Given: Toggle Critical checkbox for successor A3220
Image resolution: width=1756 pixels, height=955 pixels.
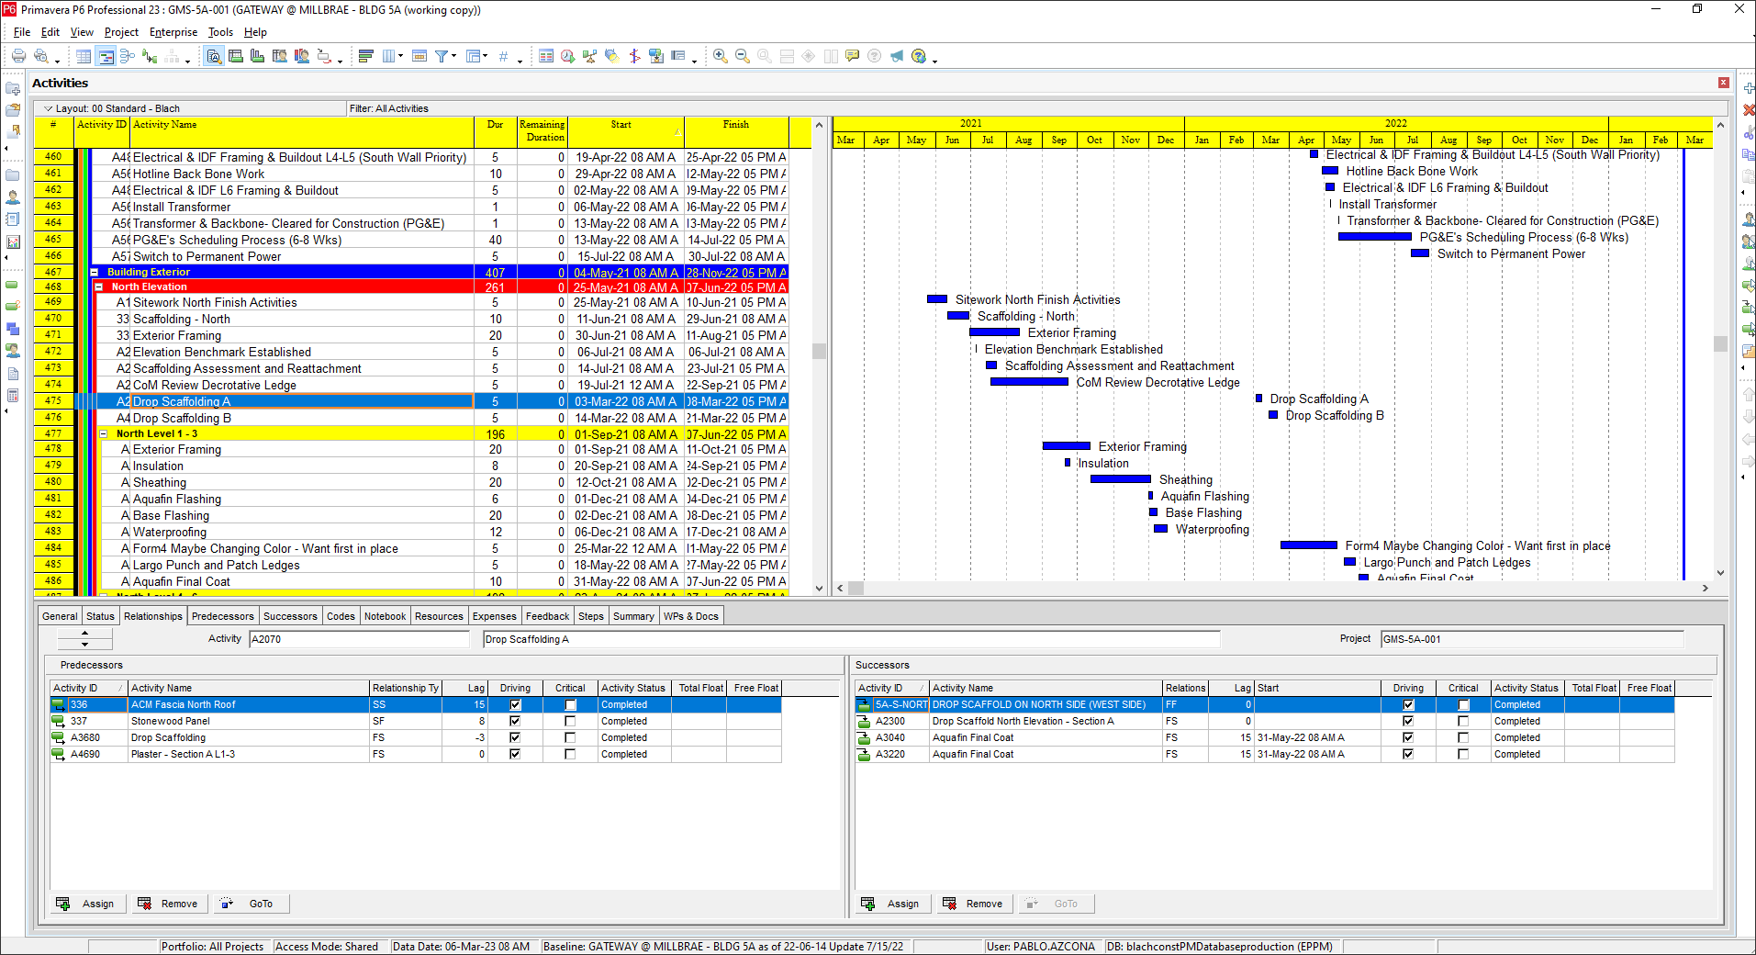Looking at the screenshot, I should 1463,754.
